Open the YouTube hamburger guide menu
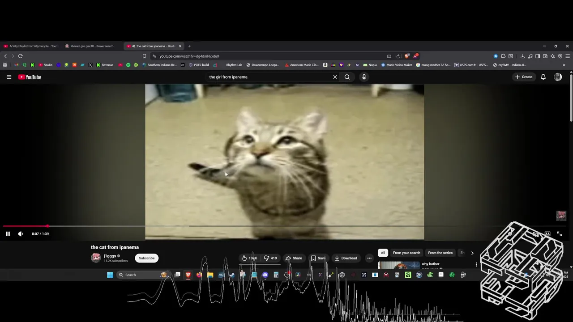 (9, 77)
